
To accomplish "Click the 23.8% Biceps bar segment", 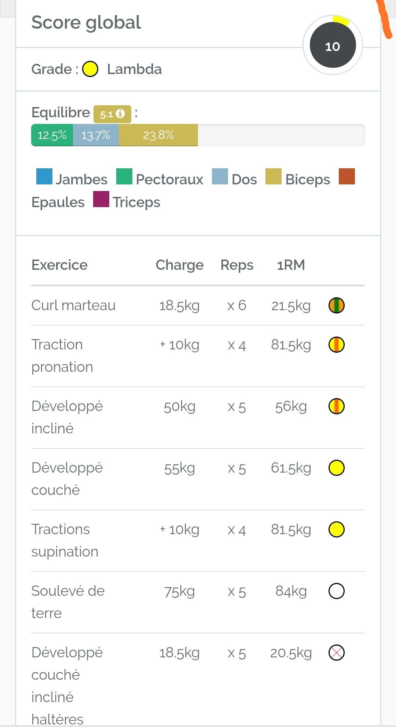I will [158, 135].
